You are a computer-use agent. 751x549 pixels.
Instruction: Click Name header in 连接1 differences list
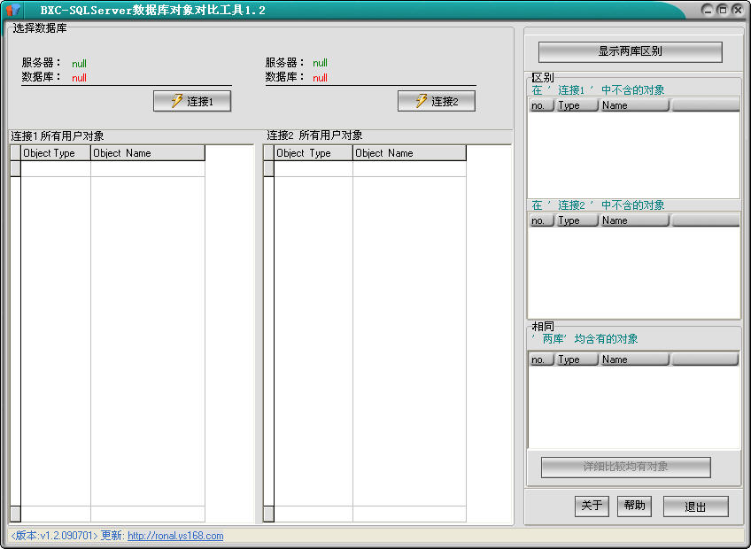coord(634,105)
